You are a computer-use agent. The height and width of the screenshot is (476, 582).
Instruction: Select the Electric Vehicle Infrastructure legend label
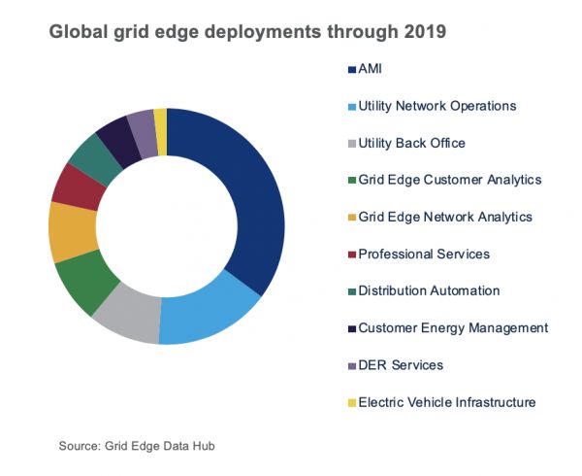446,402
